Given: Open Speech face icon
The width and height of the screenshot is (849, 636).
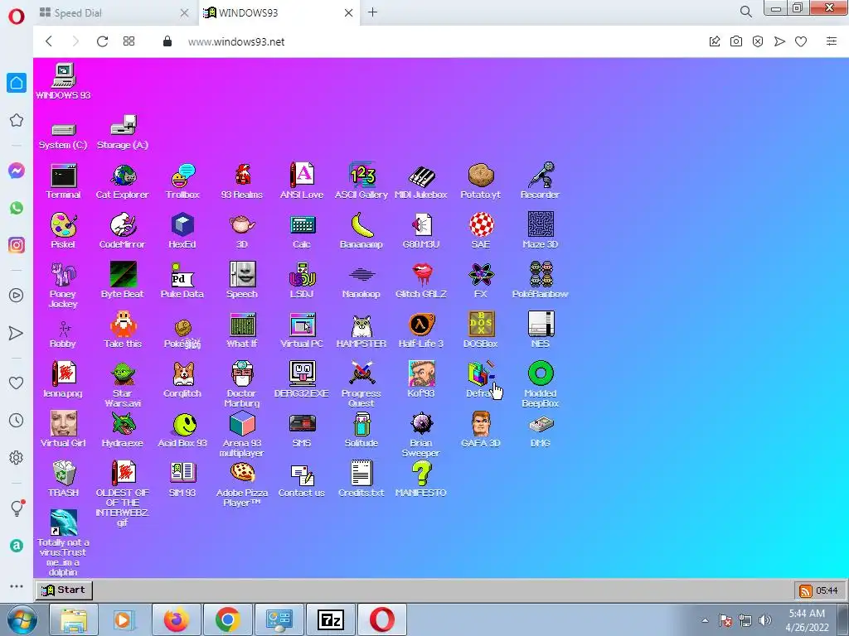Looking at the screenshot, I should click(242, 282).
